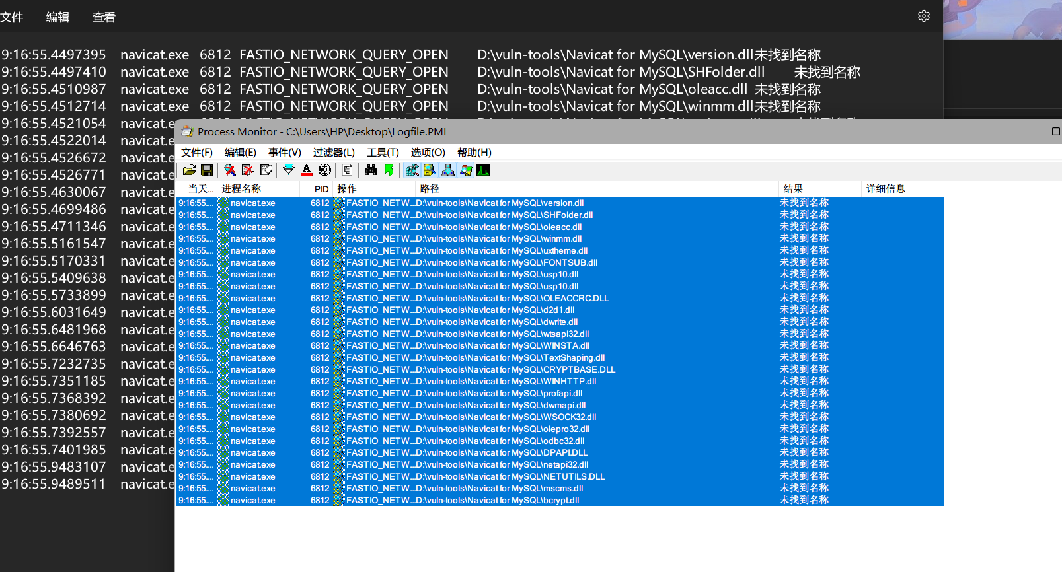Select the d2d1.dll event row

click(x=560, y=310)
